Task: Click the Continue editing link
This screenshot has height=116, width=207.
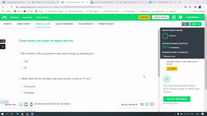Action: [172, 103]
